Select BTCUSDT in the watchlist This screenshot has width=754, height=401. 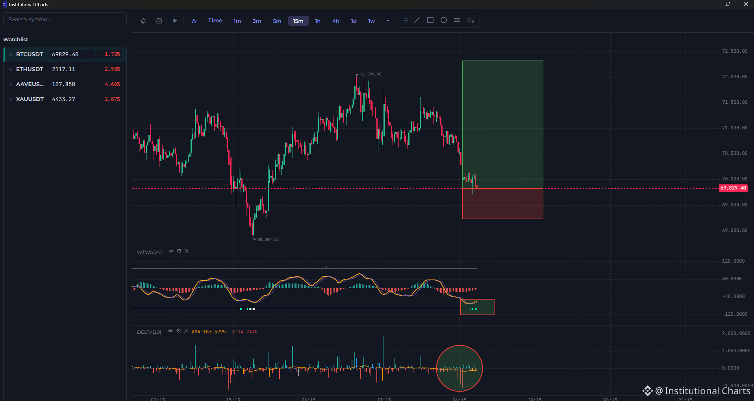(x=65, y=54)
